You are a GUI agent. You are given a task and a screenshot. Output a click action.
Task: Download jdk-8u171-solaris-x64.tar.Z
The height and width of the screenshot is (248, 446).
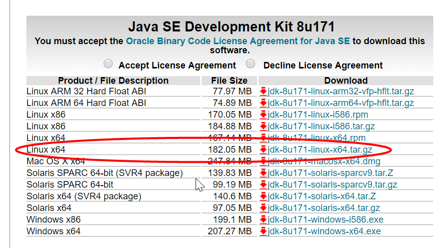[x=322, y=196]
